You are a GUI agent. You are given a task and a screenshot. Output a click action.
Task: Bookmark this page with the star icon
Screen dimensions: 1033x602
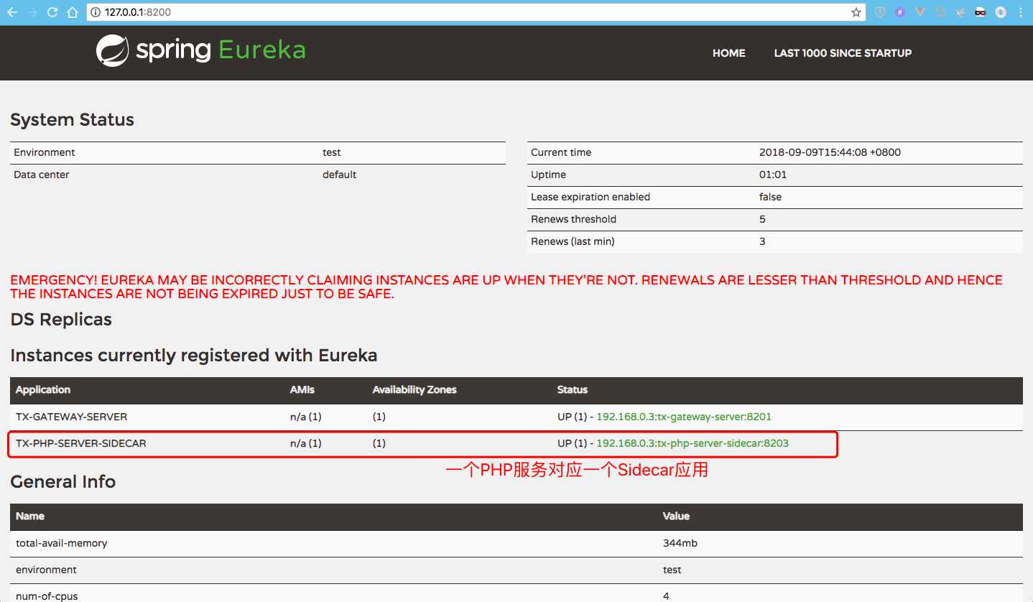(856, 12)
